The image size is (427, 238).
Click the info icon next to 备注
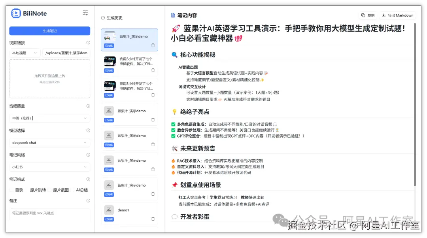pyautogui.click(x=88, y=201)
